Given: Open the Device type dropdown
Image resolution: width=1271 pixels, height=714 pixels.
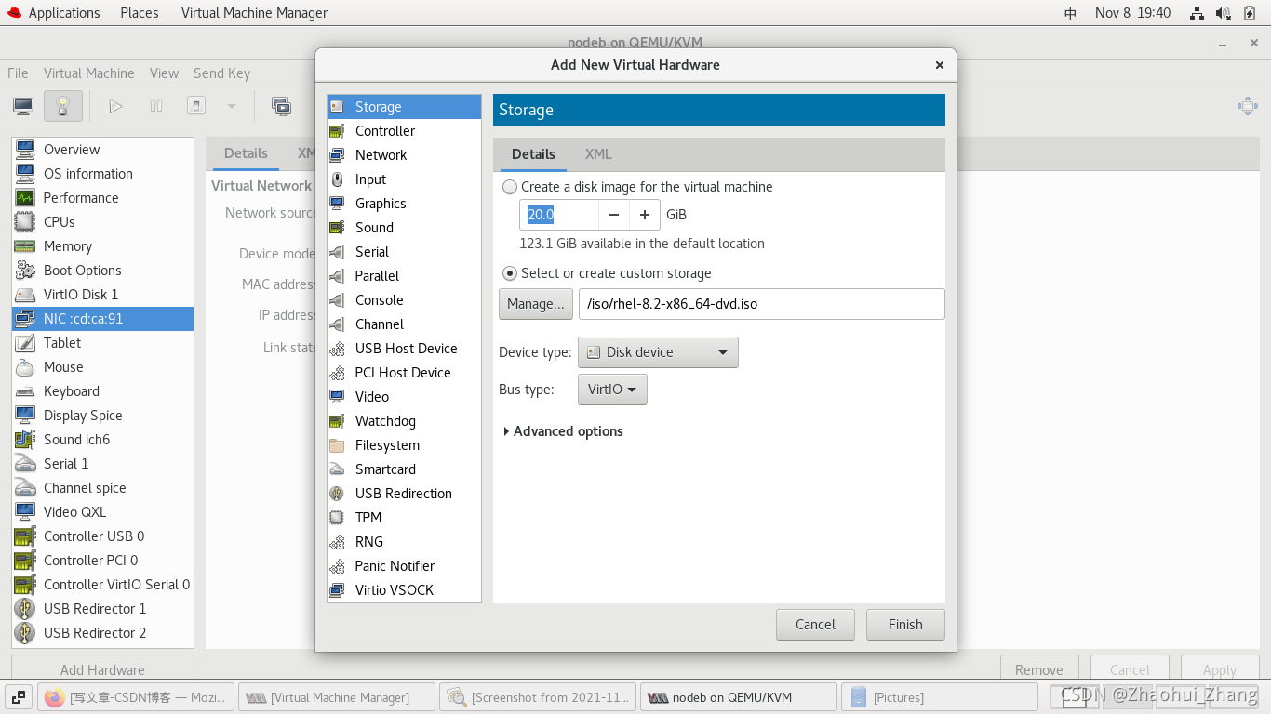Looking at the screenshot, I should 657,351.
